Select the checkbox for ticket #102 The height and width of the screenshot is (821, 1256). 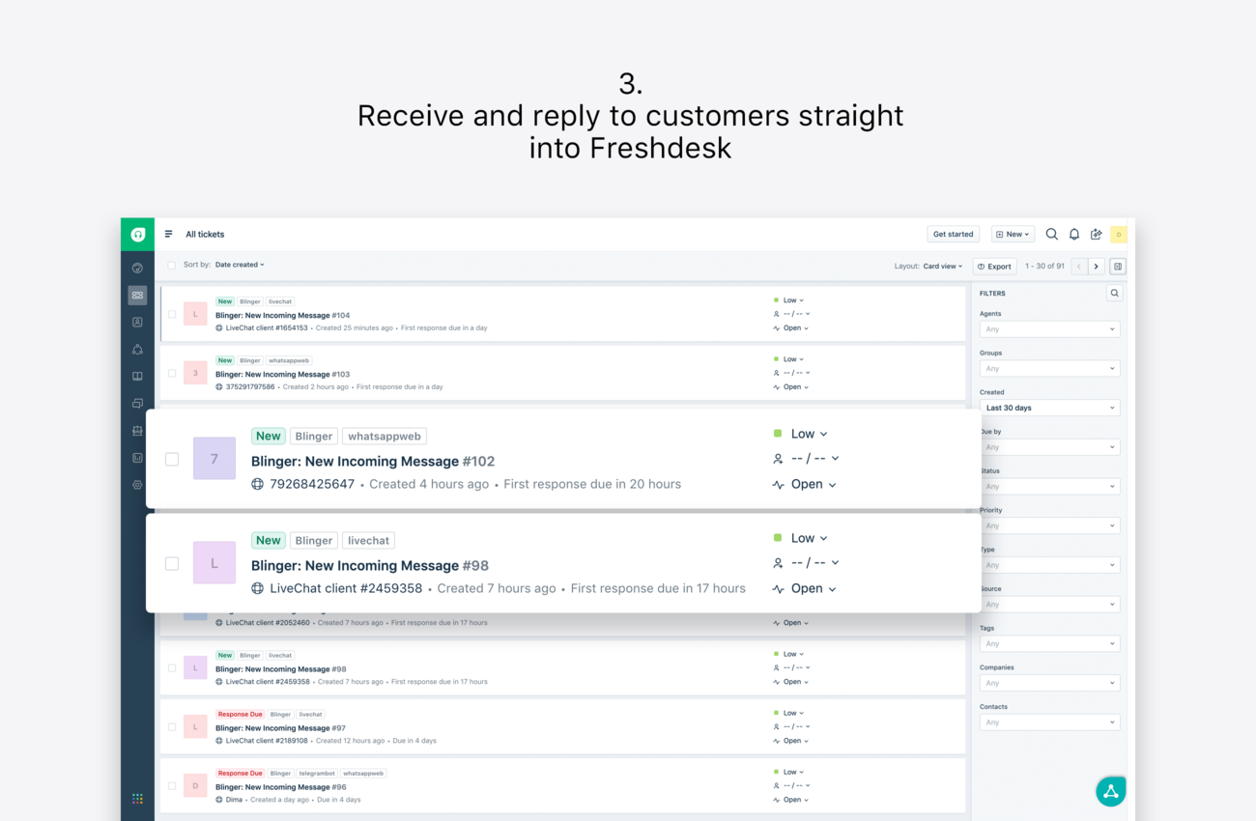pos(172,459)
